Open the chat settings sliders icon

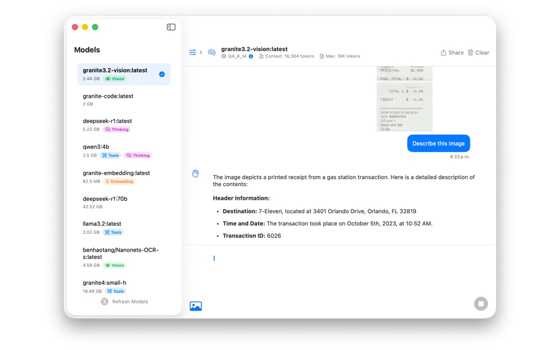(192, 52)
